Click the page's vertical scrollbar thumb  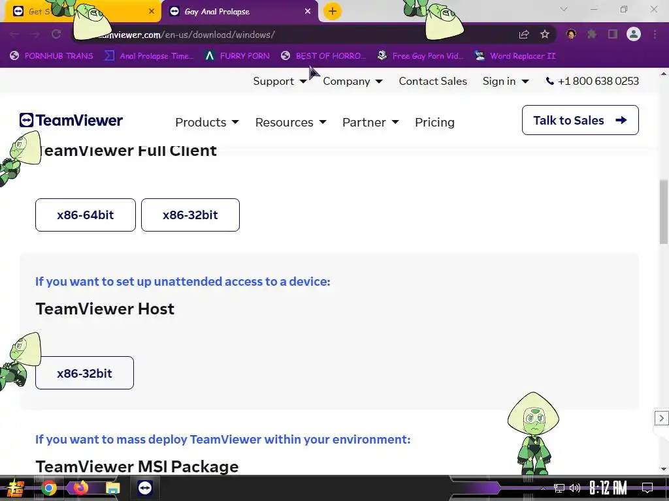tap(664, 212)
